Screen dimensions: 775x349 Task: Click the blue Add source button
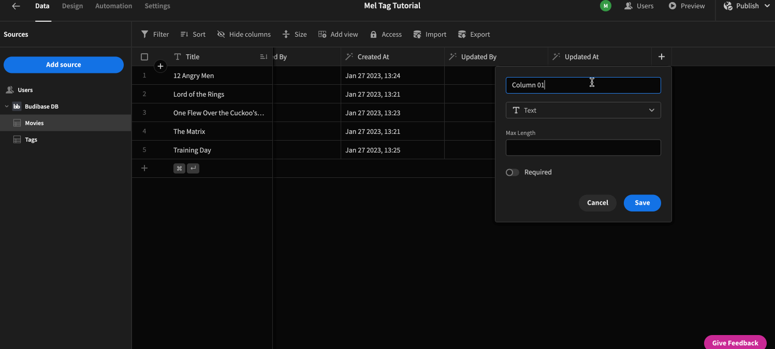pos(63,65)
